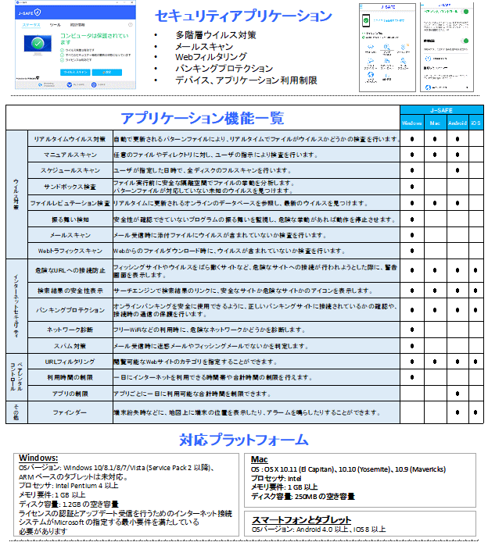Screen dimensions: 488x542
Task: Click the マニュアルスキャン feature cell
Action: pos(70,155)
